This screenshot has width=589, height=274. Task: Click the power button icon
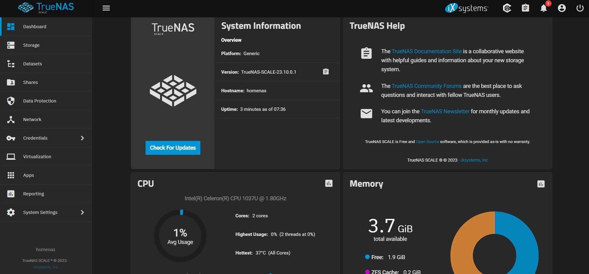[580, 8]
